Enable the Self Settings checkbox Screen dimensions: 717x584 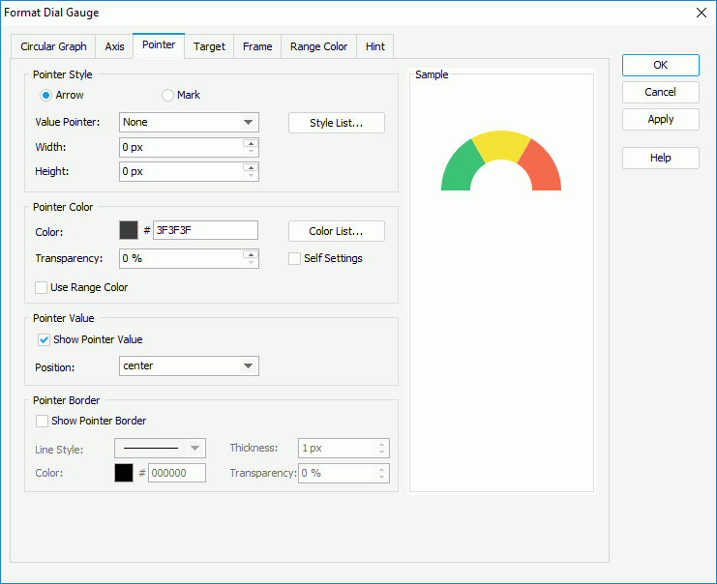click(295, 258)
